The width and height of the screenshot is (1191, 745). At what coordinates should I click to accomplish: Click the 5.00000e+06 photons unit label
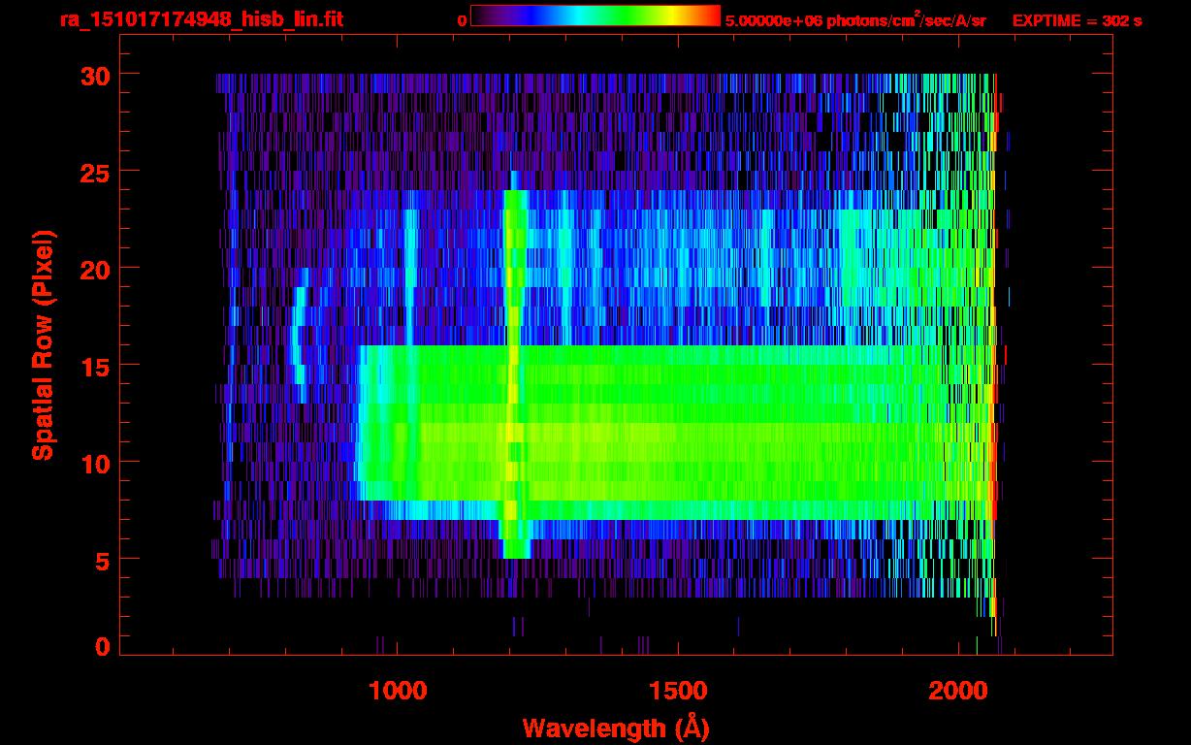point(855,20)
